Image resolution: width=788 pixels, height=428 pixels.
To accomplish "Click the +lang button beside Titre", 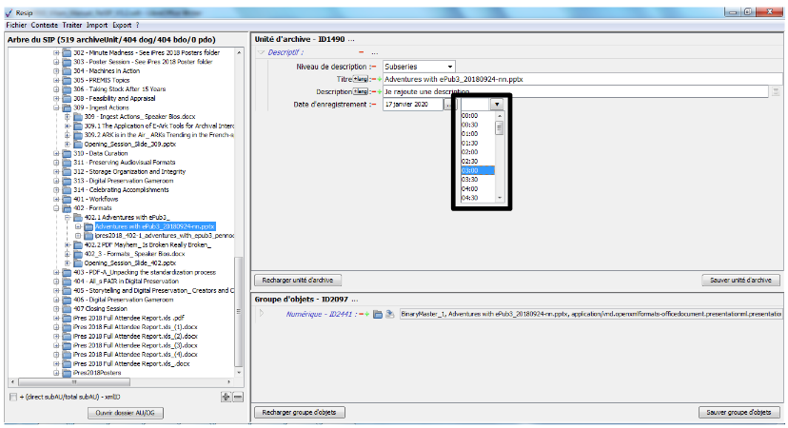I will click(x=361, y=79).
